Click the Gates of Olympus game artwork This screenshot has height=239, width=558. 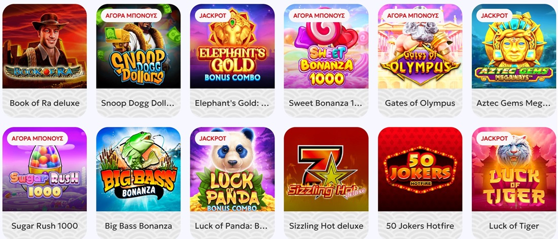tap(420, 46)
